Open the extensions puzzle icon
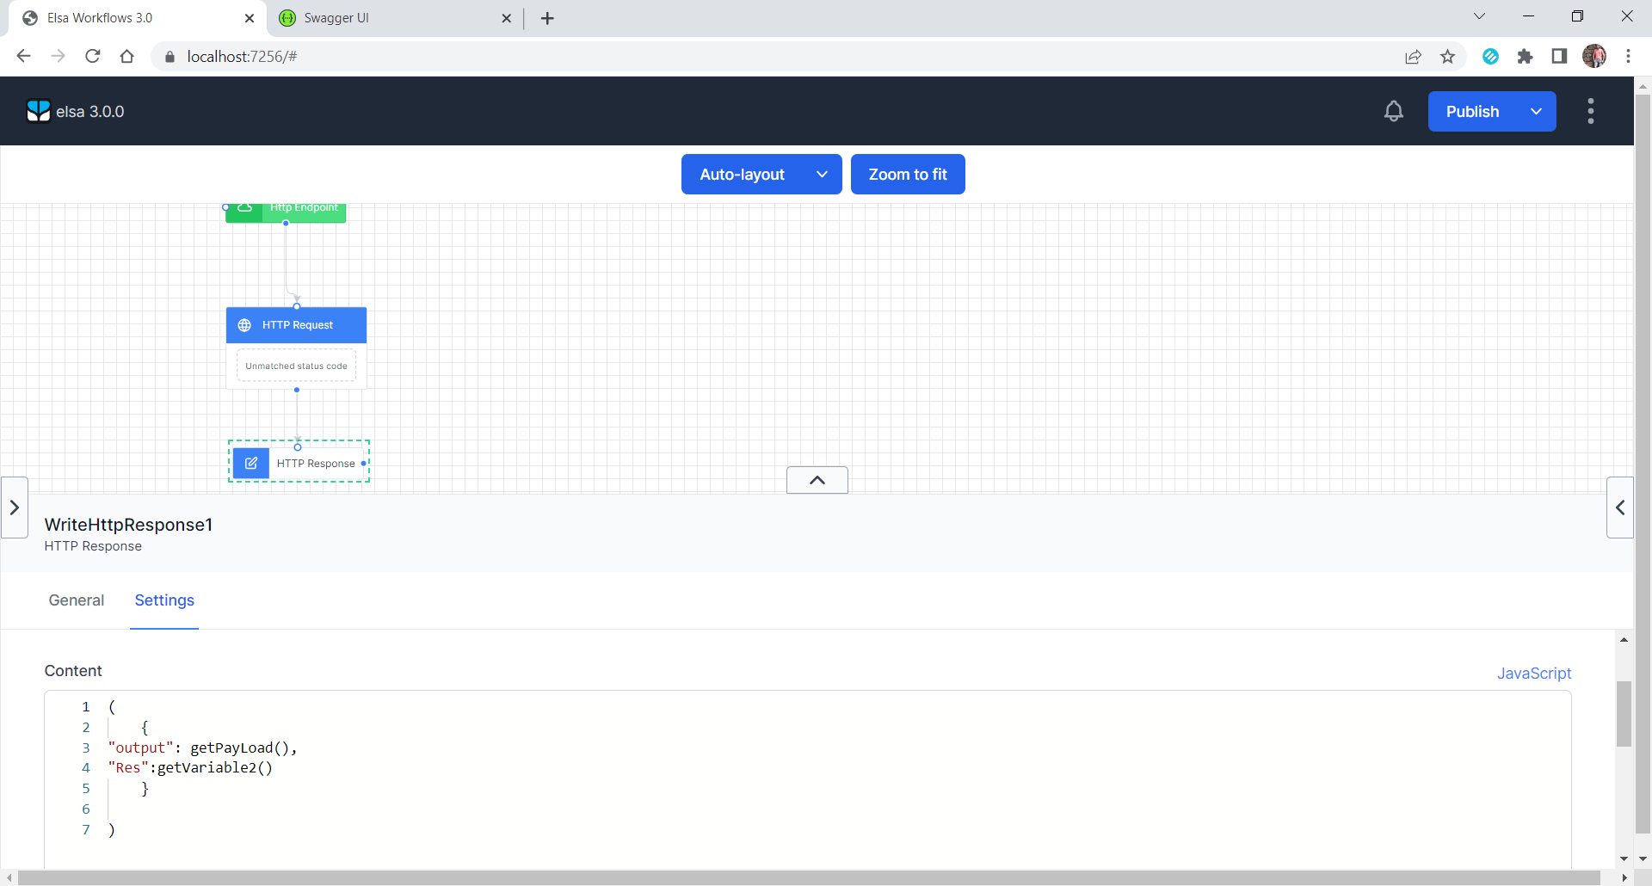The height and width of the screenshot is (886, 1652). pos(1525,57)
